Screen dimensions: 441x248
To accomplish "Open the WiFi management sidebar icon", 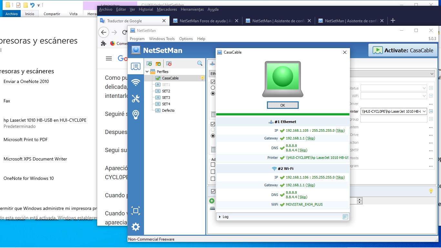I will (136, 82).
